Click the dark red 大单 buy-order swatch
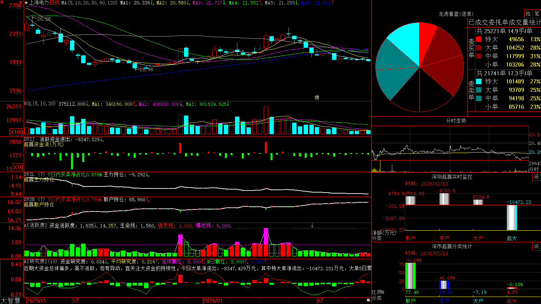This screenshot has height=304, width=541. click(x=479, y=48)
